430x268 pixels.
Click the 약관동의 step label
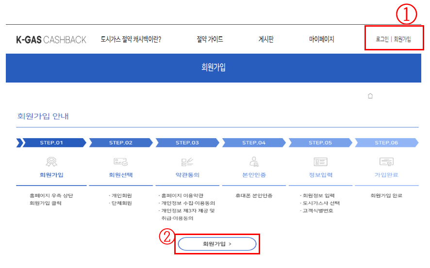[x=187, y=175]
